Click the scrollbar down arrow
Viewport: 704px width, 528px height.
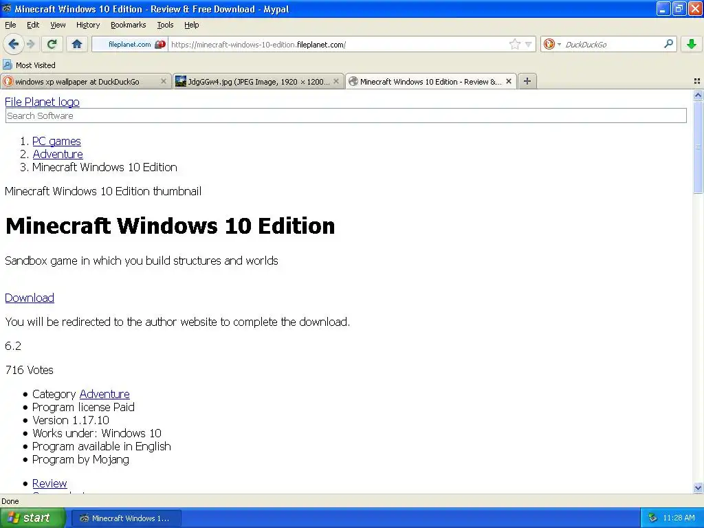[698, 487]
